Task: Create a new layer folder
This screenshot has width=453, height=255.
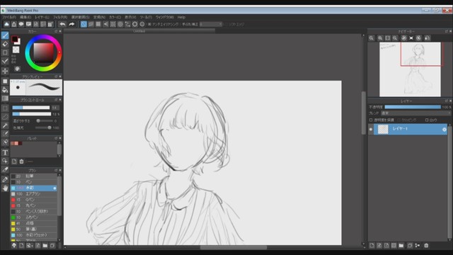Action: tap(401, 246)
